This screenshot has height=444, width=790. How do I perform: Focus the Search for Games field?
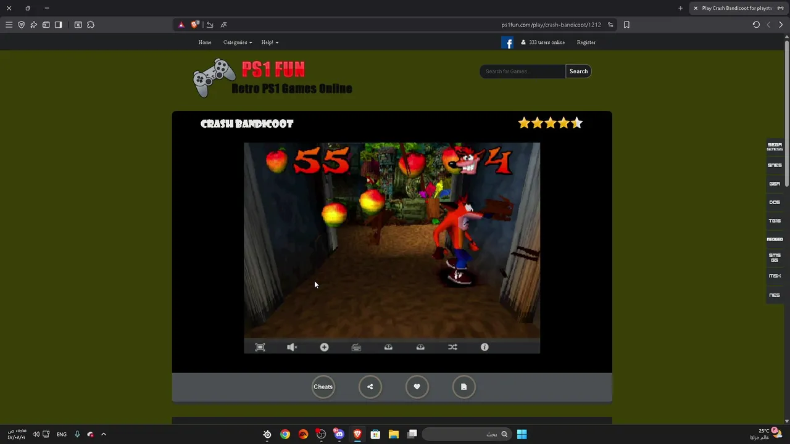522,72
